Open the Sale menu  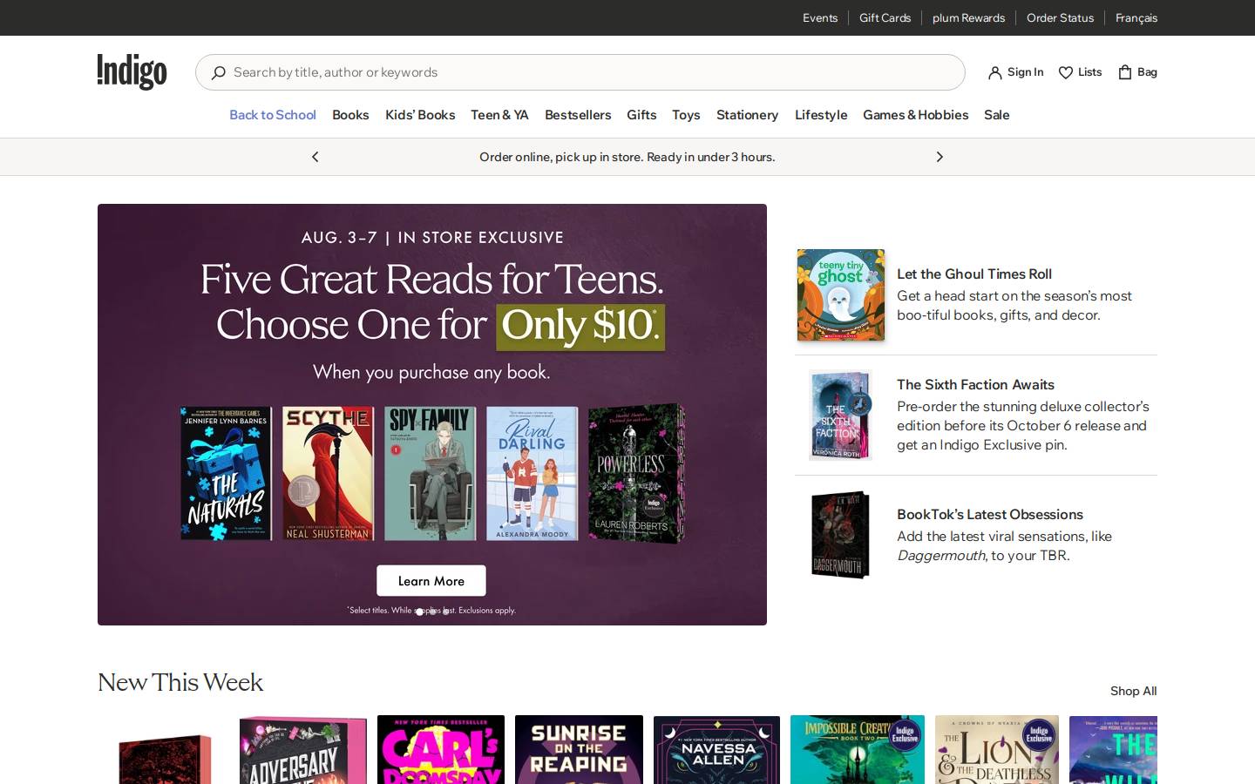996,115
